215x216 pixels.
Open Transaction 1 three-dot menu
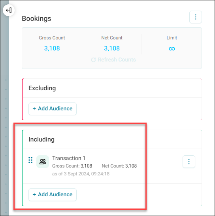point(189,162)
